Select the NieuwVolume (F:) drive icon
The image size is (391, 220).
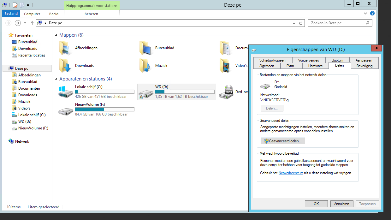[x=66, y=110]
